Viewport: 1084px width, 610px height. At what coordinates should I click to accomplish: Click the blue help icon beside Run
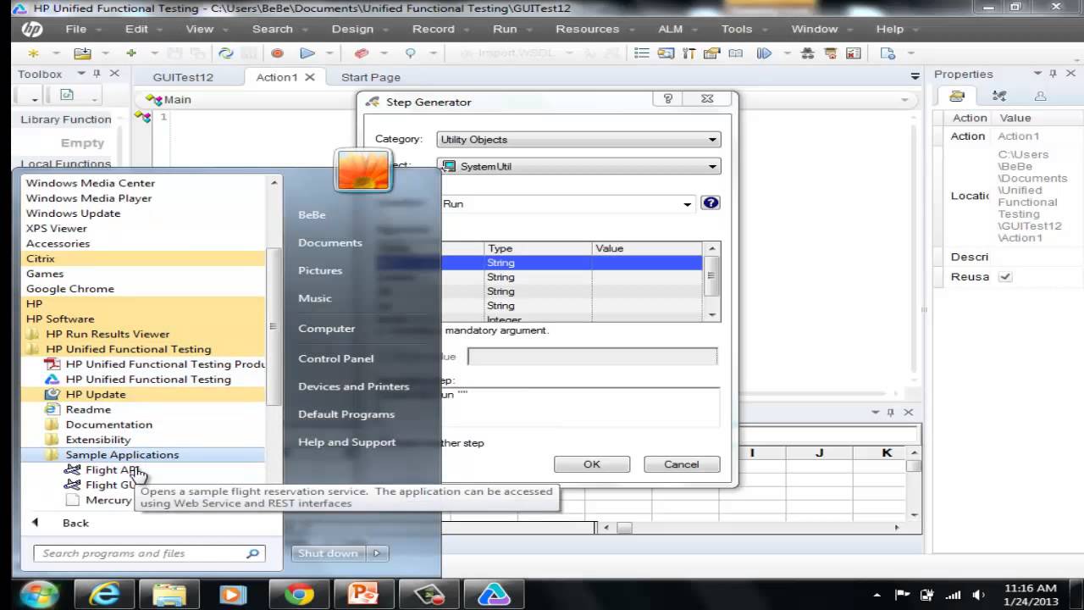point(711,203)
